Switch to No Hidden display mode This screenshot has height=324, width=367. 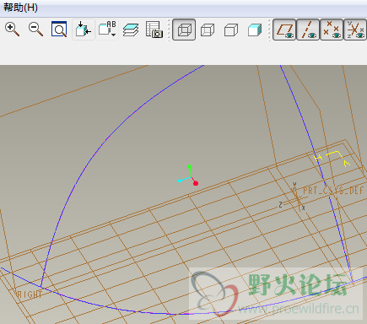tap(231, 30)
